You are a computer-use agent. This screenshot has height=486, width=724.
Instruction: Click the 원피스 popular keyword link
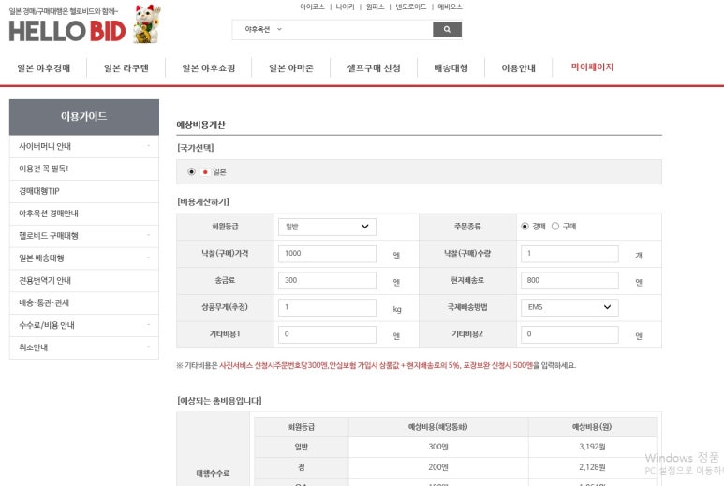[x=375, y=7]
